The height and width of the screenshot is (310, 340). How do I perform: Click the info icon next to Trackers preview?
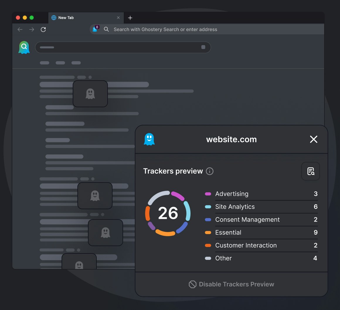pos(210,171)
